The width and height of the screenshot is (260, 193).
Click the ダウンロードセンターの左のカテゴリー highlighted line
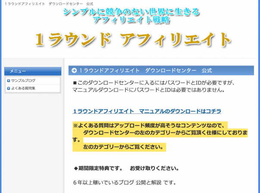(165, 133)
